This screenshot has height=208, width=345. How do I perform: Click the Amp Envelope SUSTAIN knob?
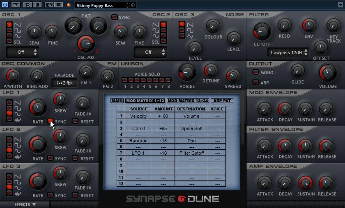(x=306, y=183)
